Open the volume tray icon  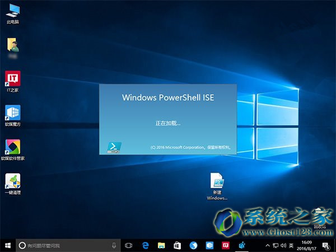coord(283,245)
